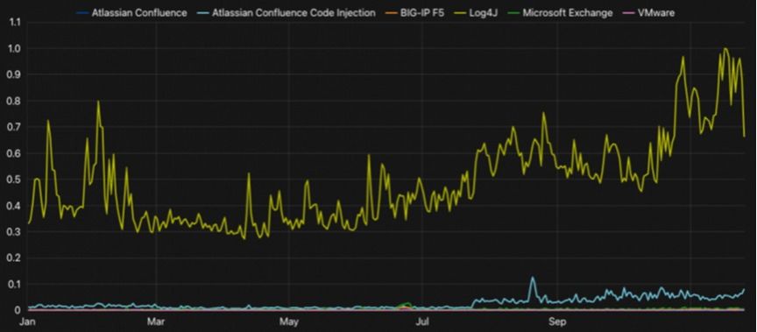Hide the BIG-IP F5 series
Viewport: 757px width, 332px height.
422,12
